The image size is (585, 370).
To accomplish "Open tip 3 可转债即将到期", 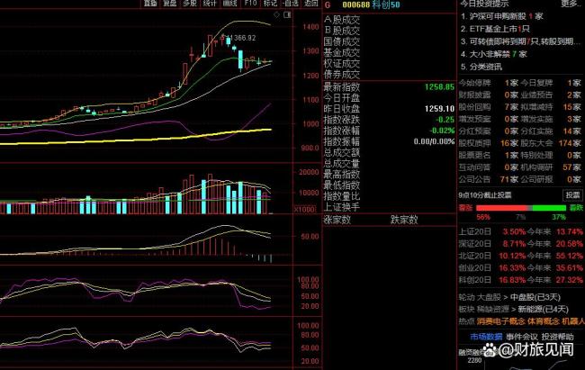I will [x=520, y=41].
